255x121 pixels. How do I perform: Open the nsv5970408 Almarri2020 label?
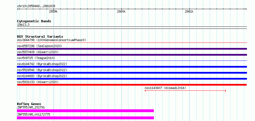[38, 52]
